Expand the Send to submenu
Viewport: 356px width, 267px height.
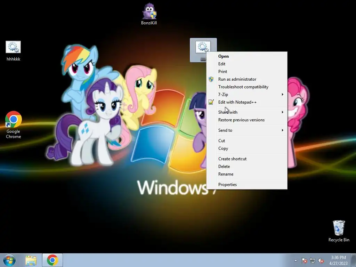[247, 130]
